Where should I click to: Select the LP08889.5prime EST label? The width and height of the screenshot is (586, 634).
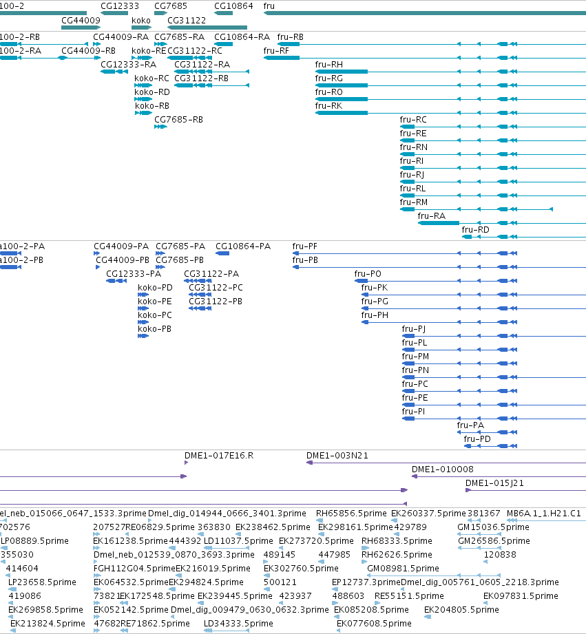point(35,541)
